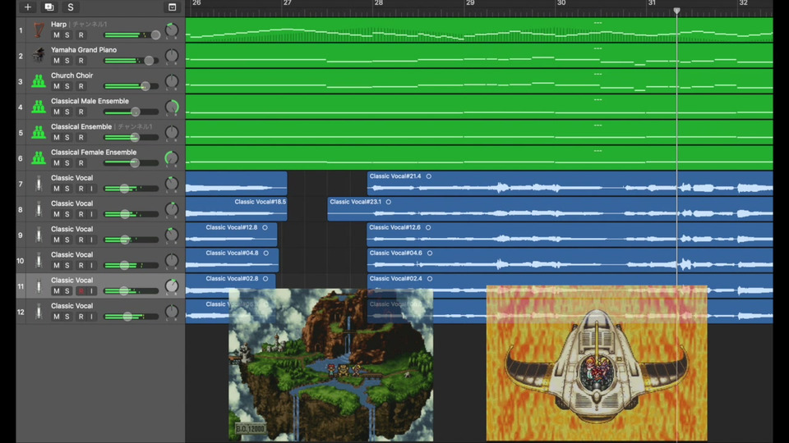Solo the Classical Female Ensemble track
789x443 pixels.
pyautogui.click(x=67, y=163)
